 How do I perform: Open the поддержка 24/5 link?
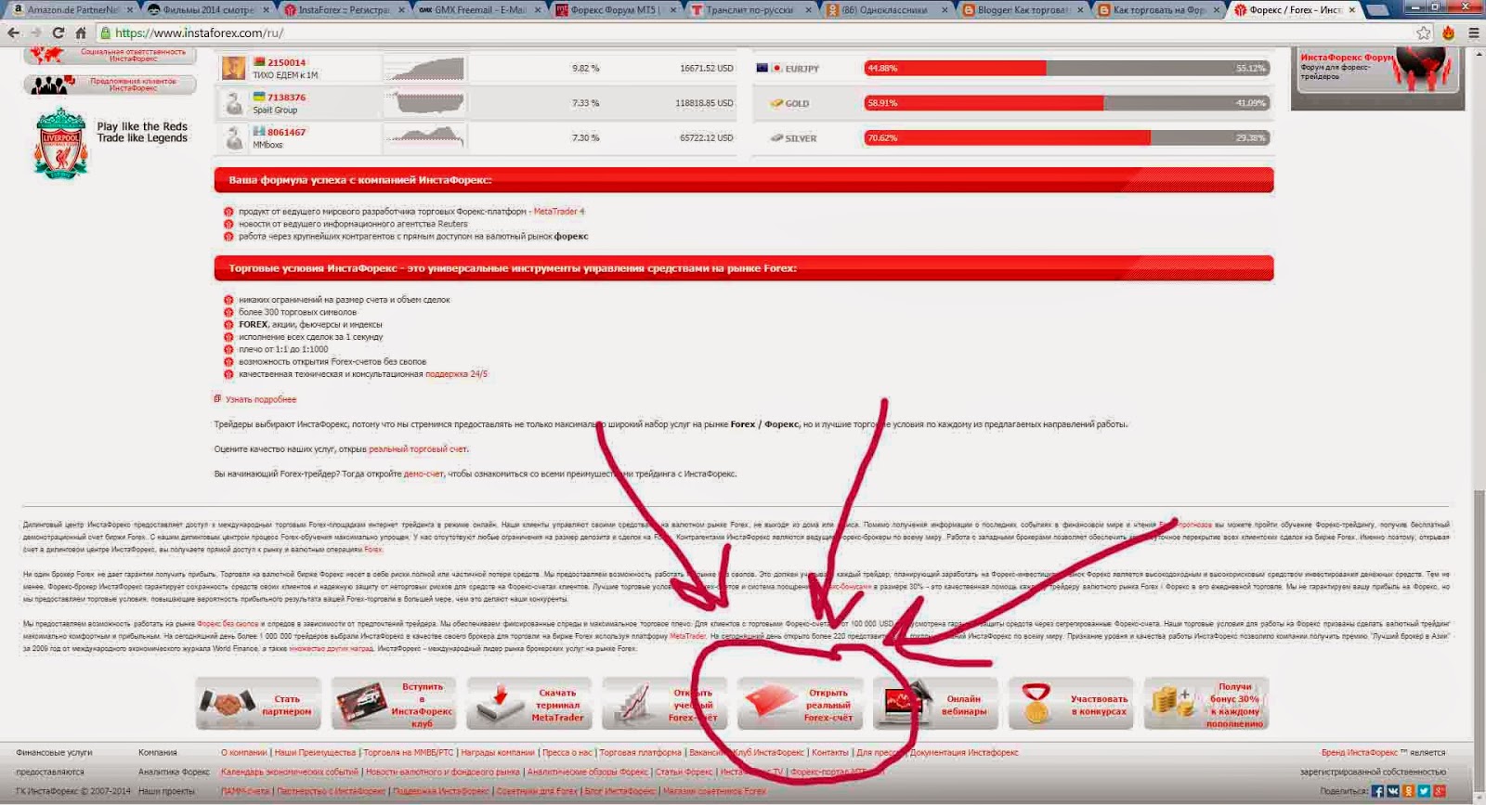point(456,374)
